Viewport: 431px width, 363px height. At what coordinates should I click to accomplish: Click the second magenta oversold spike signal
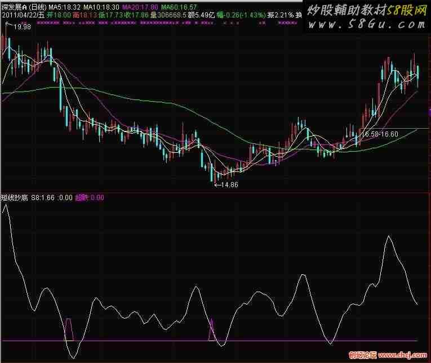pos(212,328)
